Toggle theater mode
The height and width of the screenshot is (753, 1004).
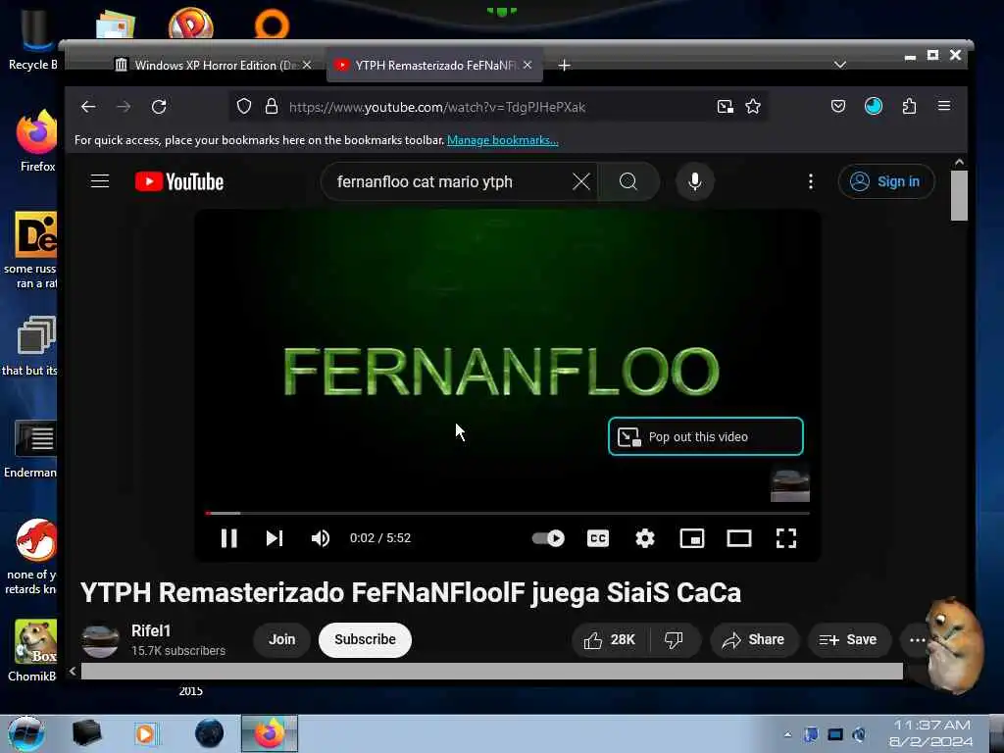coord(739,538)
